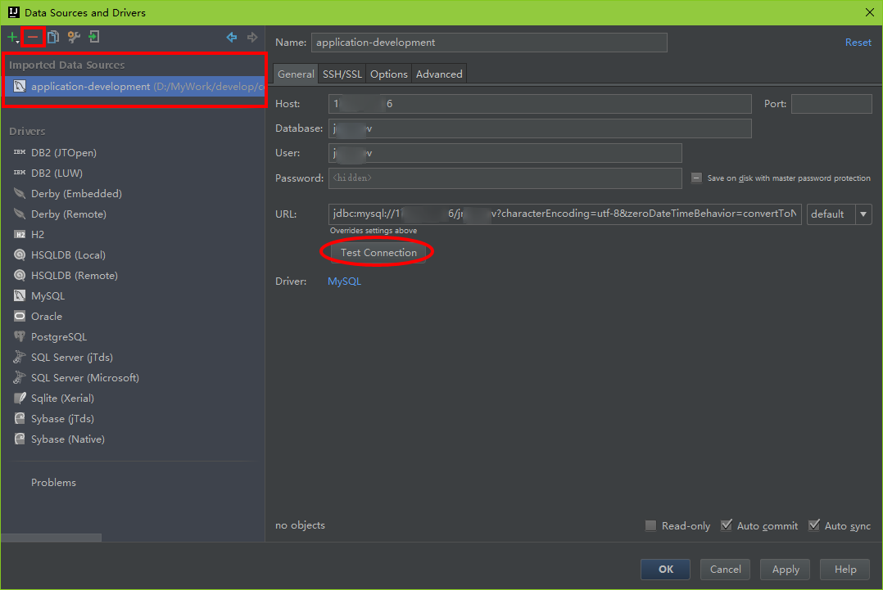883x590 pixels.
Task: Open the URL type default dropdown
Action: point(863,214)
